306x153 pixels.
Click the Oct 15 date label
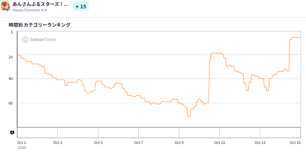295,142
